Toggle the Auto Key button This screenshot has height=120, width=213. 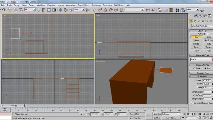point(157,114)
